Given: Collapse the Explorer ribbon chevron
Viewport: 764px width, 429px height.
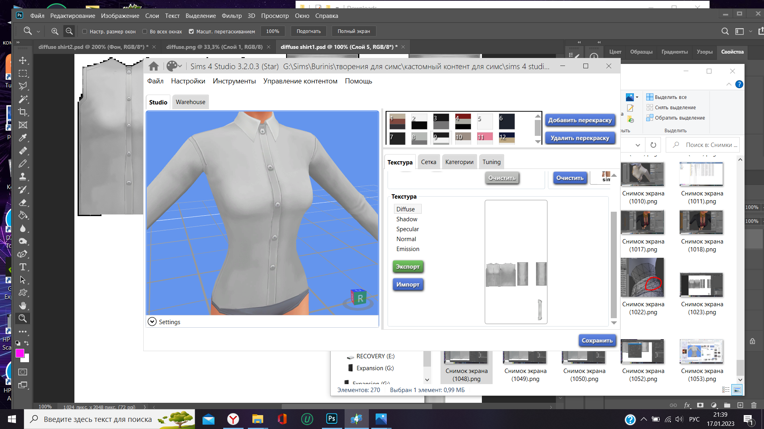Looking at the screenshot, I should (729, 84).
